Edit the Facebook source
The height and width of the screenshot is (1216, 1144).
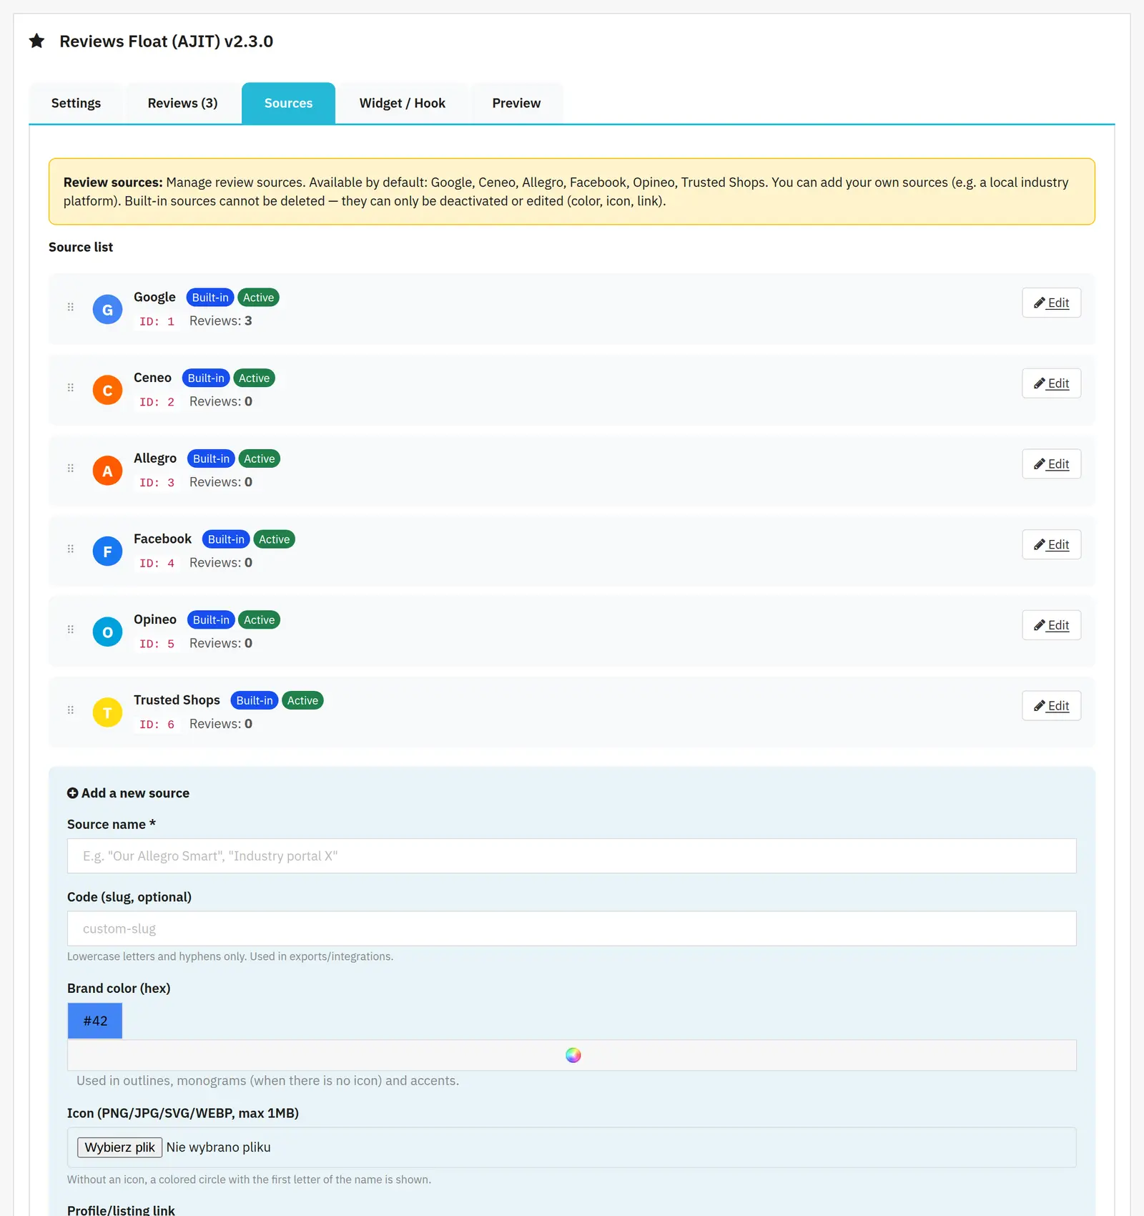click(1051, 544)
